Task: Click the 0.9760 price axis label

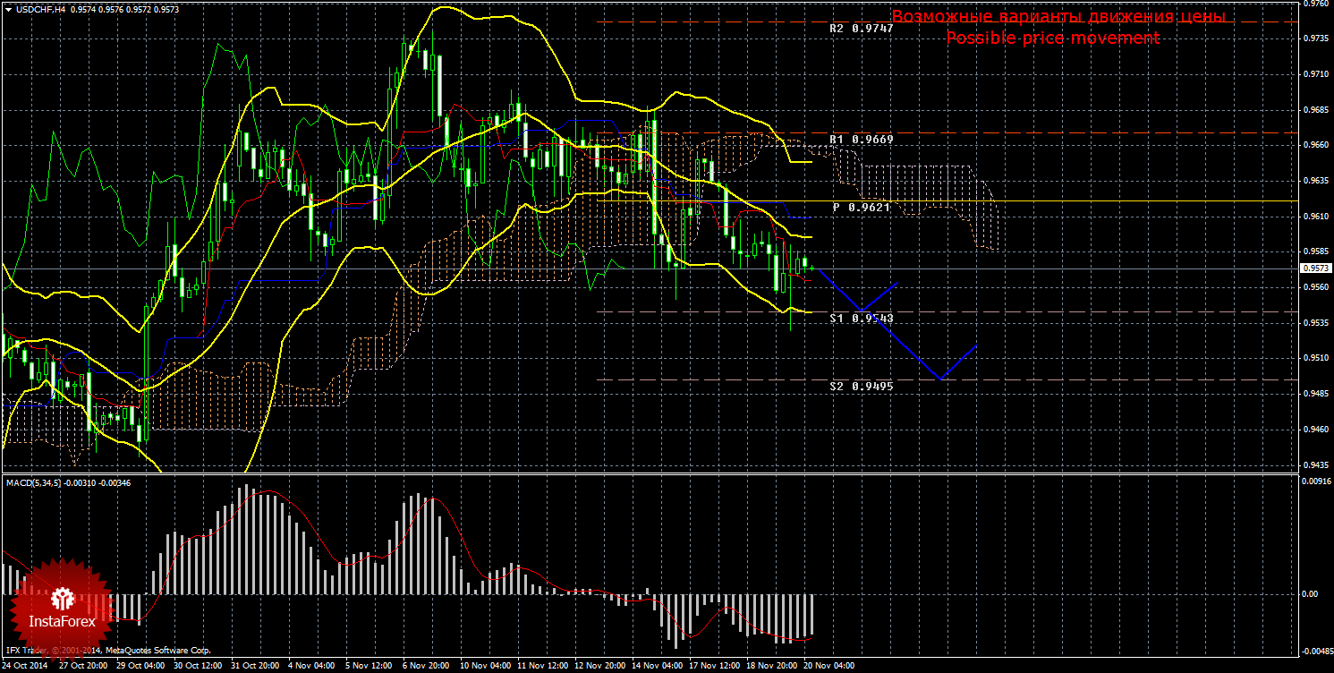Action: tap(1313, 4)
